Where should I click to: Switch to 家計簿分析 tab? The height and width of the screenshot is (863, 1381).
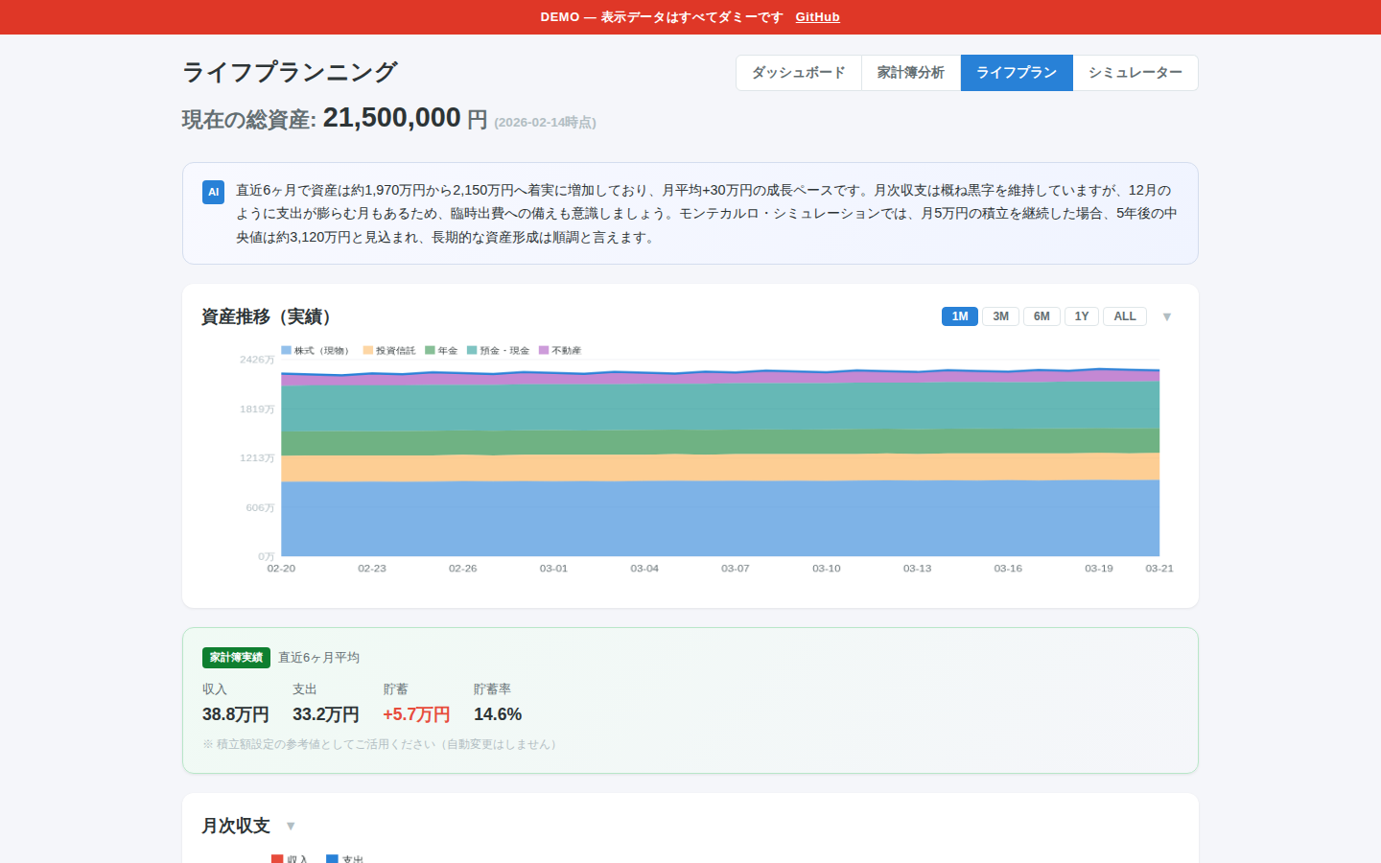(911, 73)
